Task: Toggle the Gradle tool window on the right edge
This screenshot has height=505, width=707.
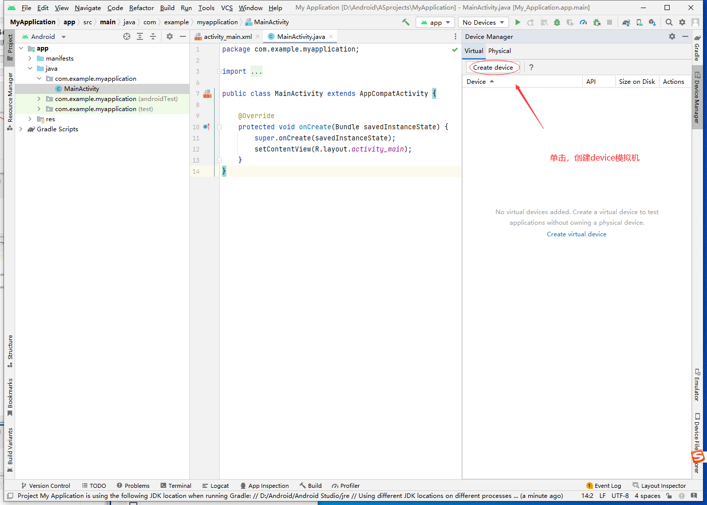Action: [697, 48]
